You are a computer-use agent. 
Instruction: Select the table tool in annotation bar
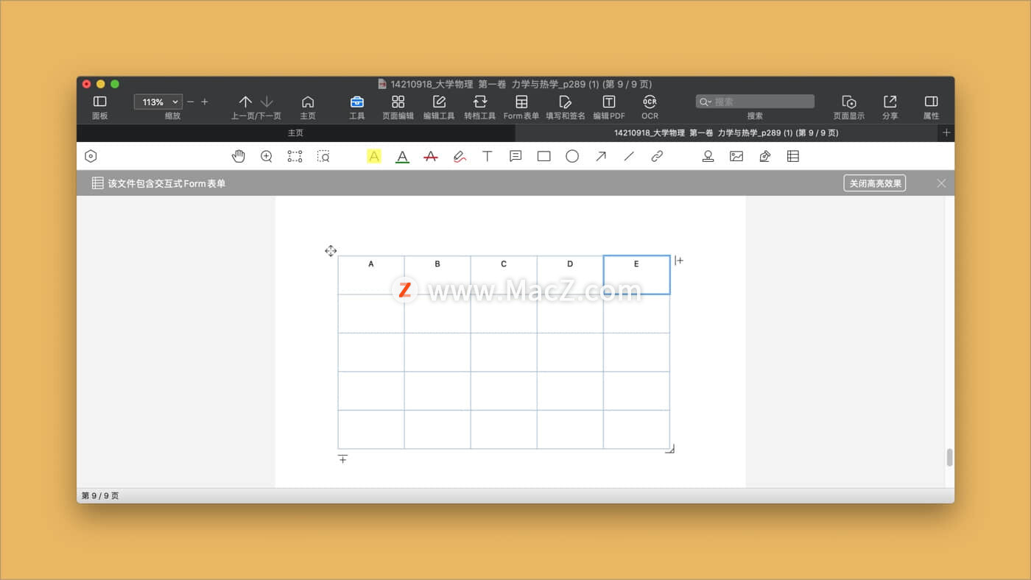pos(793,156)
